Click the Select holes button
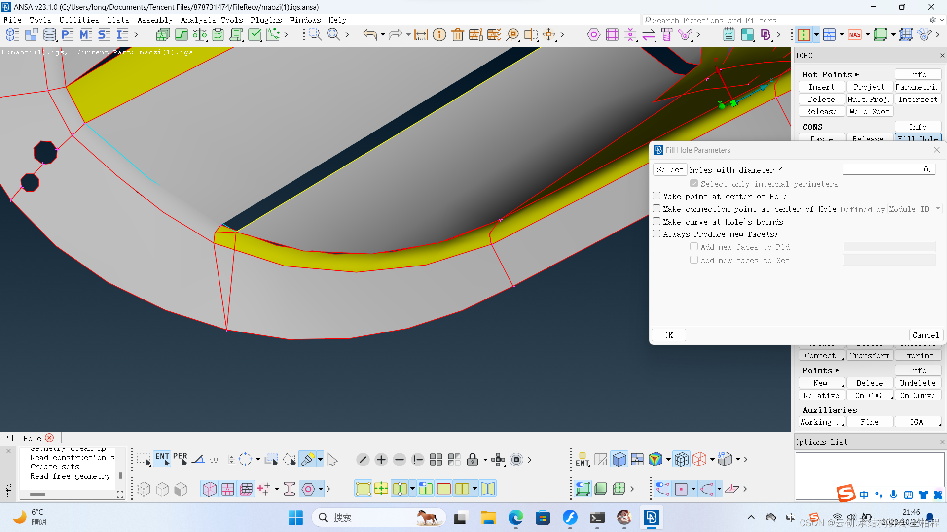The height and width of the screenshot is (532, 947). click(670, 169)
